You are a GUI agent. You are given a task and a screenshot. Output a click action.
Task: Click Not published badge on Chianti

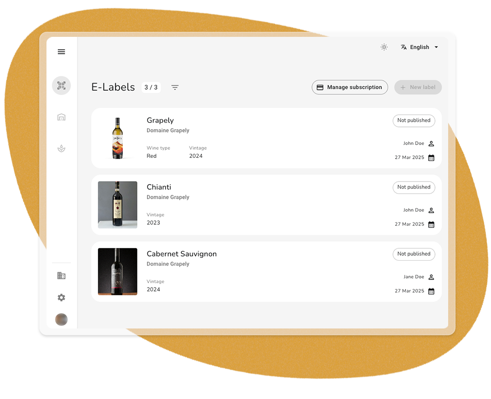pyautogui.click(x=414, y=187)
